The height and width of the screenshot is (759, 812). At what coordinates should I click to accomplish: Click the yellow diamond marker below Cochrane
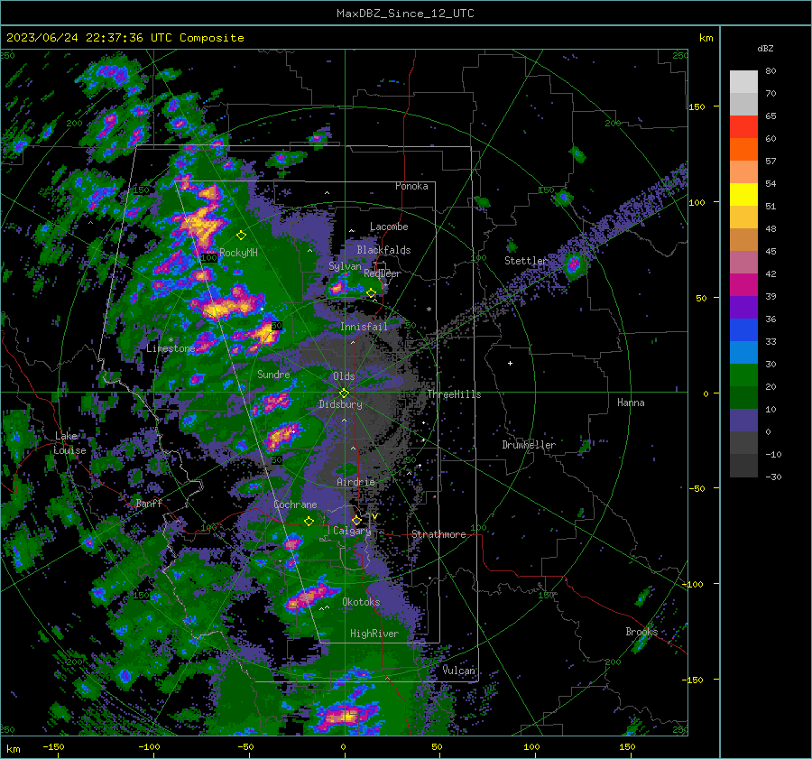[x=309, y=521]
